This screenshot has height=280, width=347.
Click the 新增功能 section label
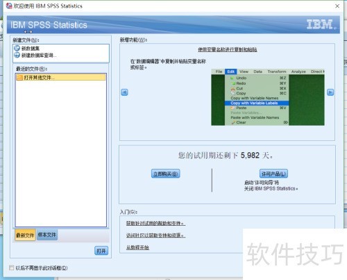click(133, 40)
